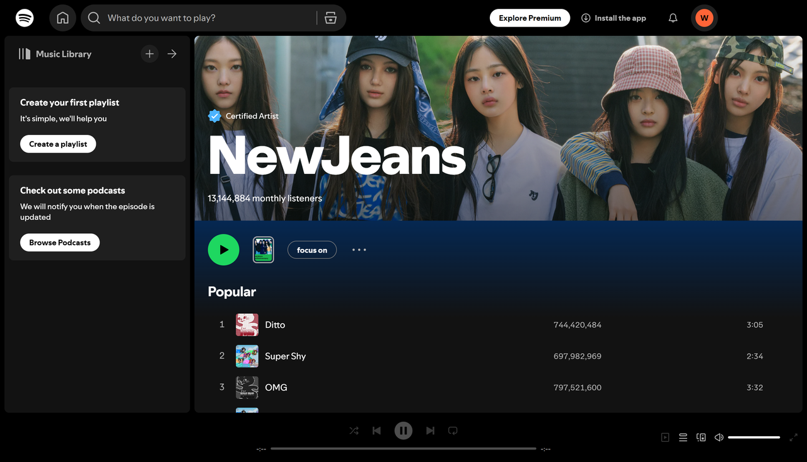Open the three-dot more options menu

pos(359,250)
